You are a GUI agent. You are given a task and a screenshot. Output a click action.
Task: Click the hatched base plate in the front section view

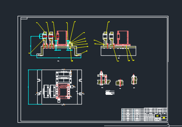pyautogui.click(x=59, y=47)
